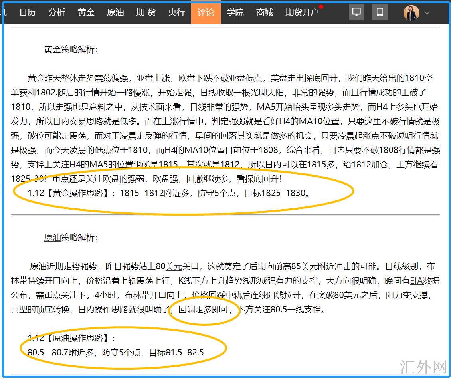Viewport: 451px width, 379px height.
Task: Switch to mobile version via phone icon
Action: (x=380, y=12)
